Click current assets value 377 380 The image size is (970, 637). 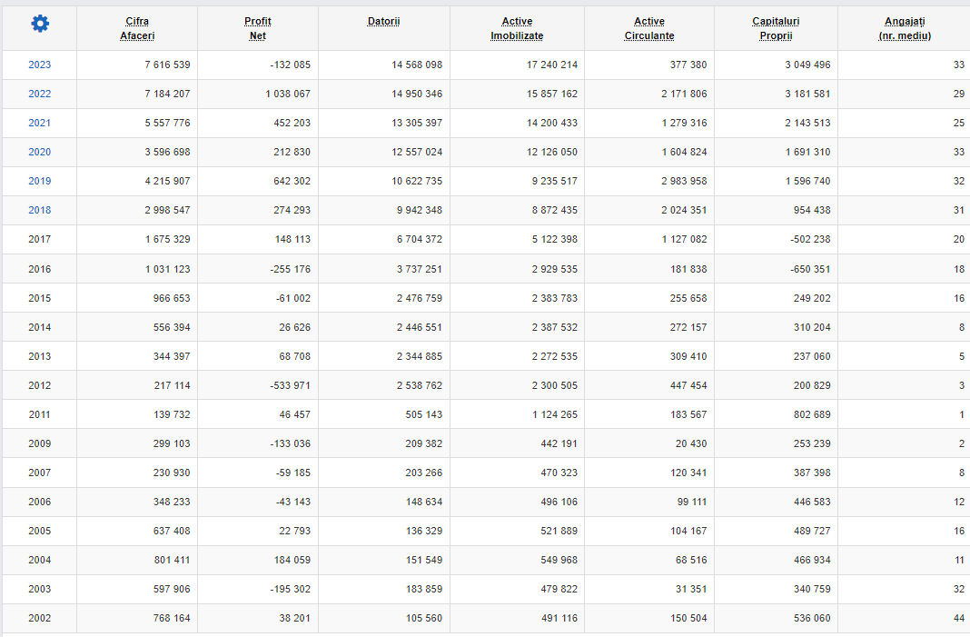point(688,65)
